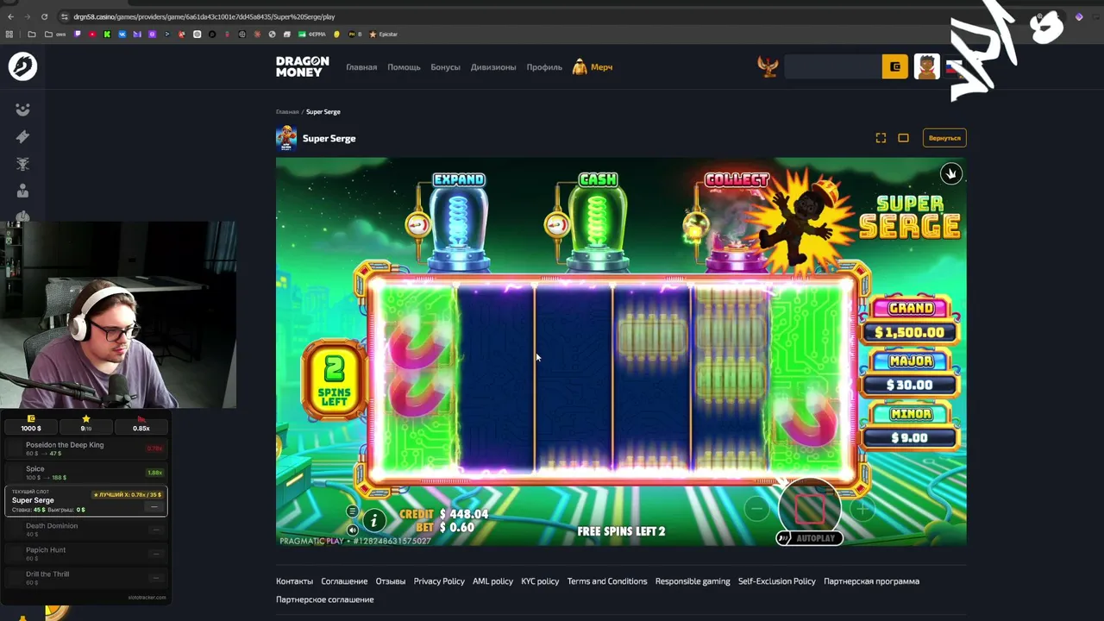Screen dimensions: 1104x621
Task: Reload the browser page
Action: tap(44, 16)
